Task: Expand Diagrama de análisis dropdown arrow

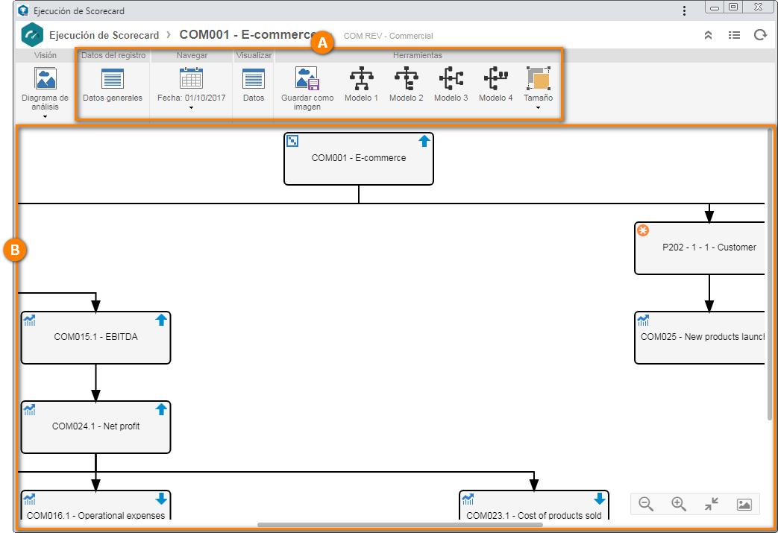Action: (x=46, y=117)
